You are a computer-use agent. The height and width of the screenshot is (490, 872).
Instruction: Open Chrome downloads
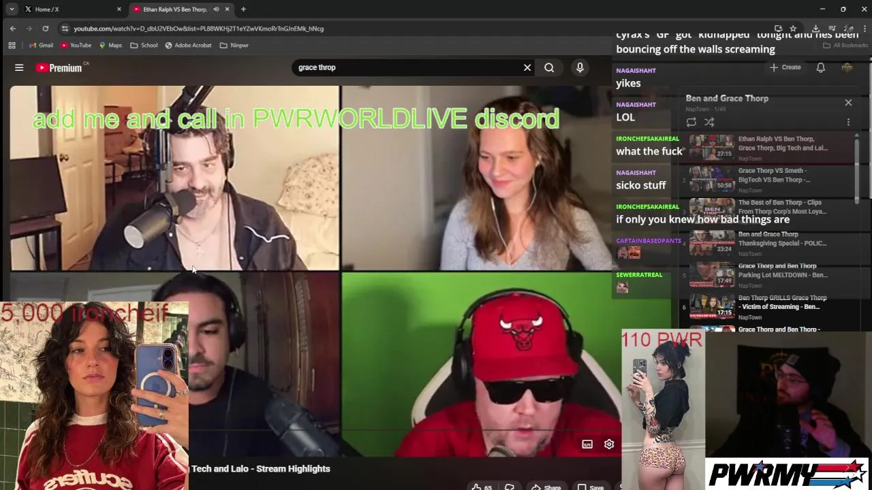816,29
